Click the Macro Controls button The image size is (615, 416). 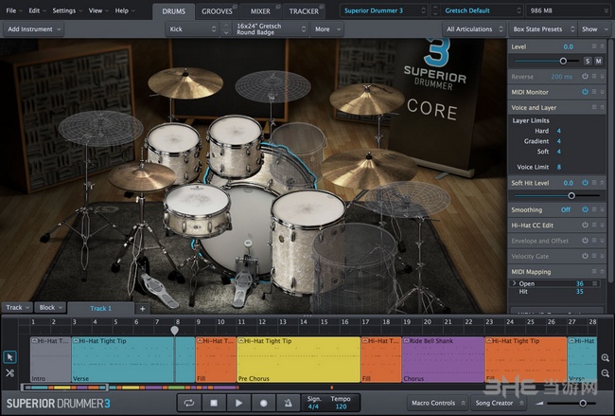pyautogui.click(x=434, y=403)
